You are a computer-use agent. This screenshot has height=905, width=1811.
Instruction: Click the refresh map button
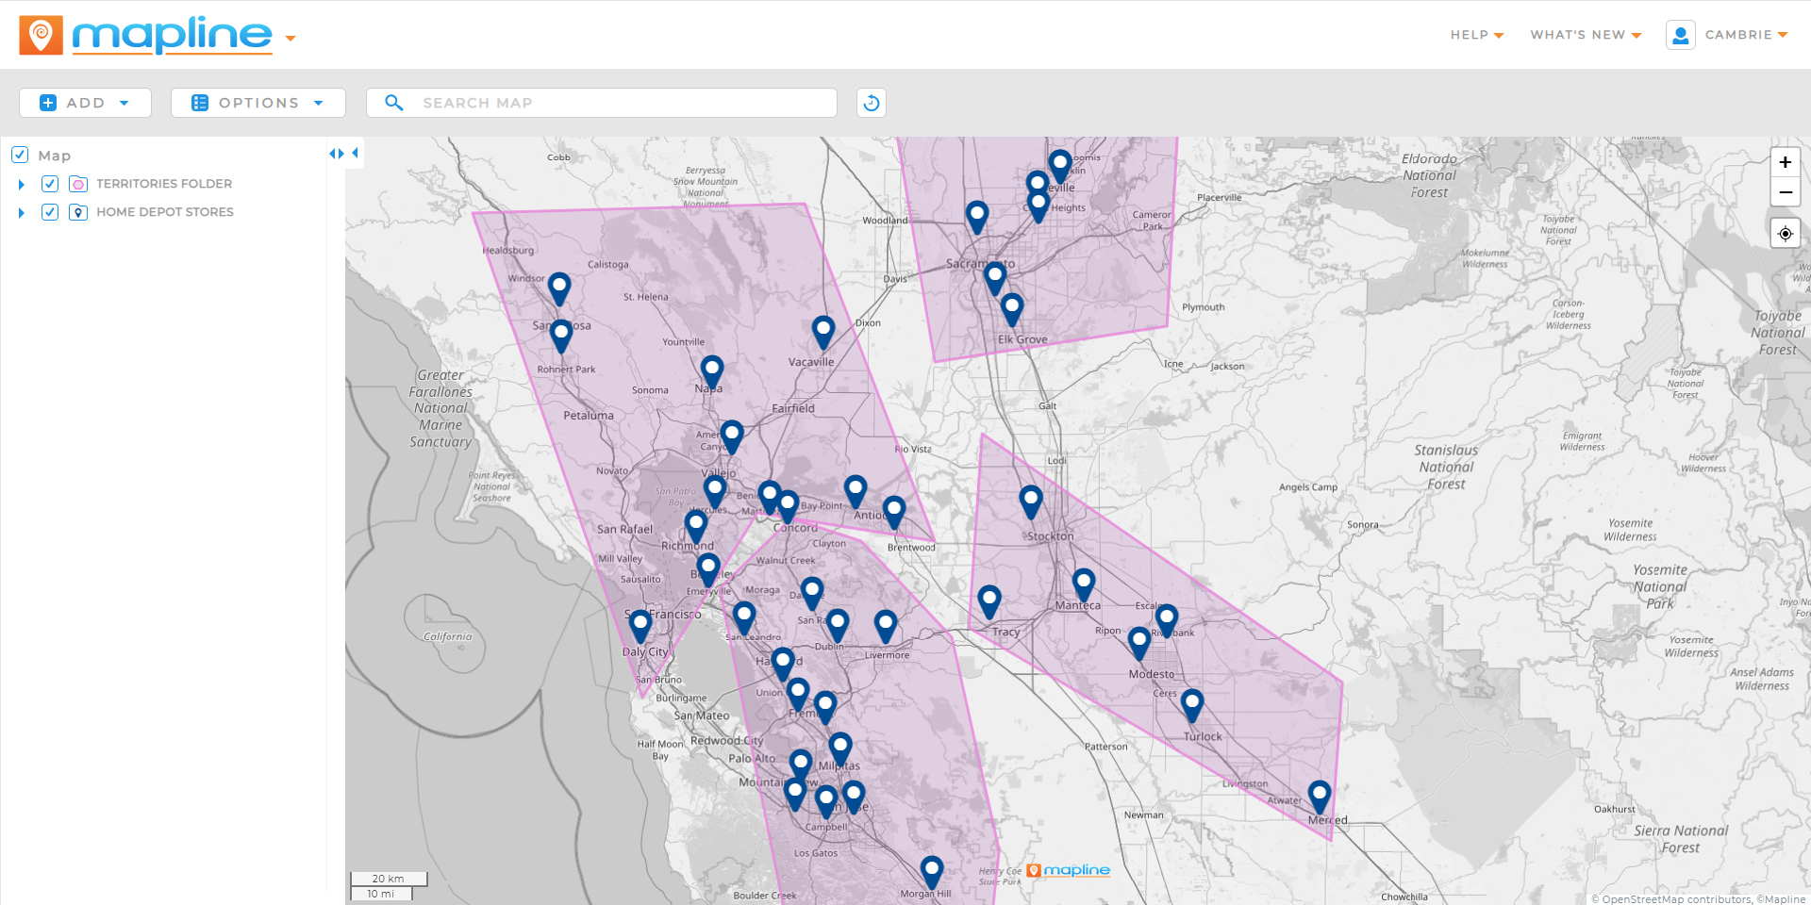coord(872,103)
